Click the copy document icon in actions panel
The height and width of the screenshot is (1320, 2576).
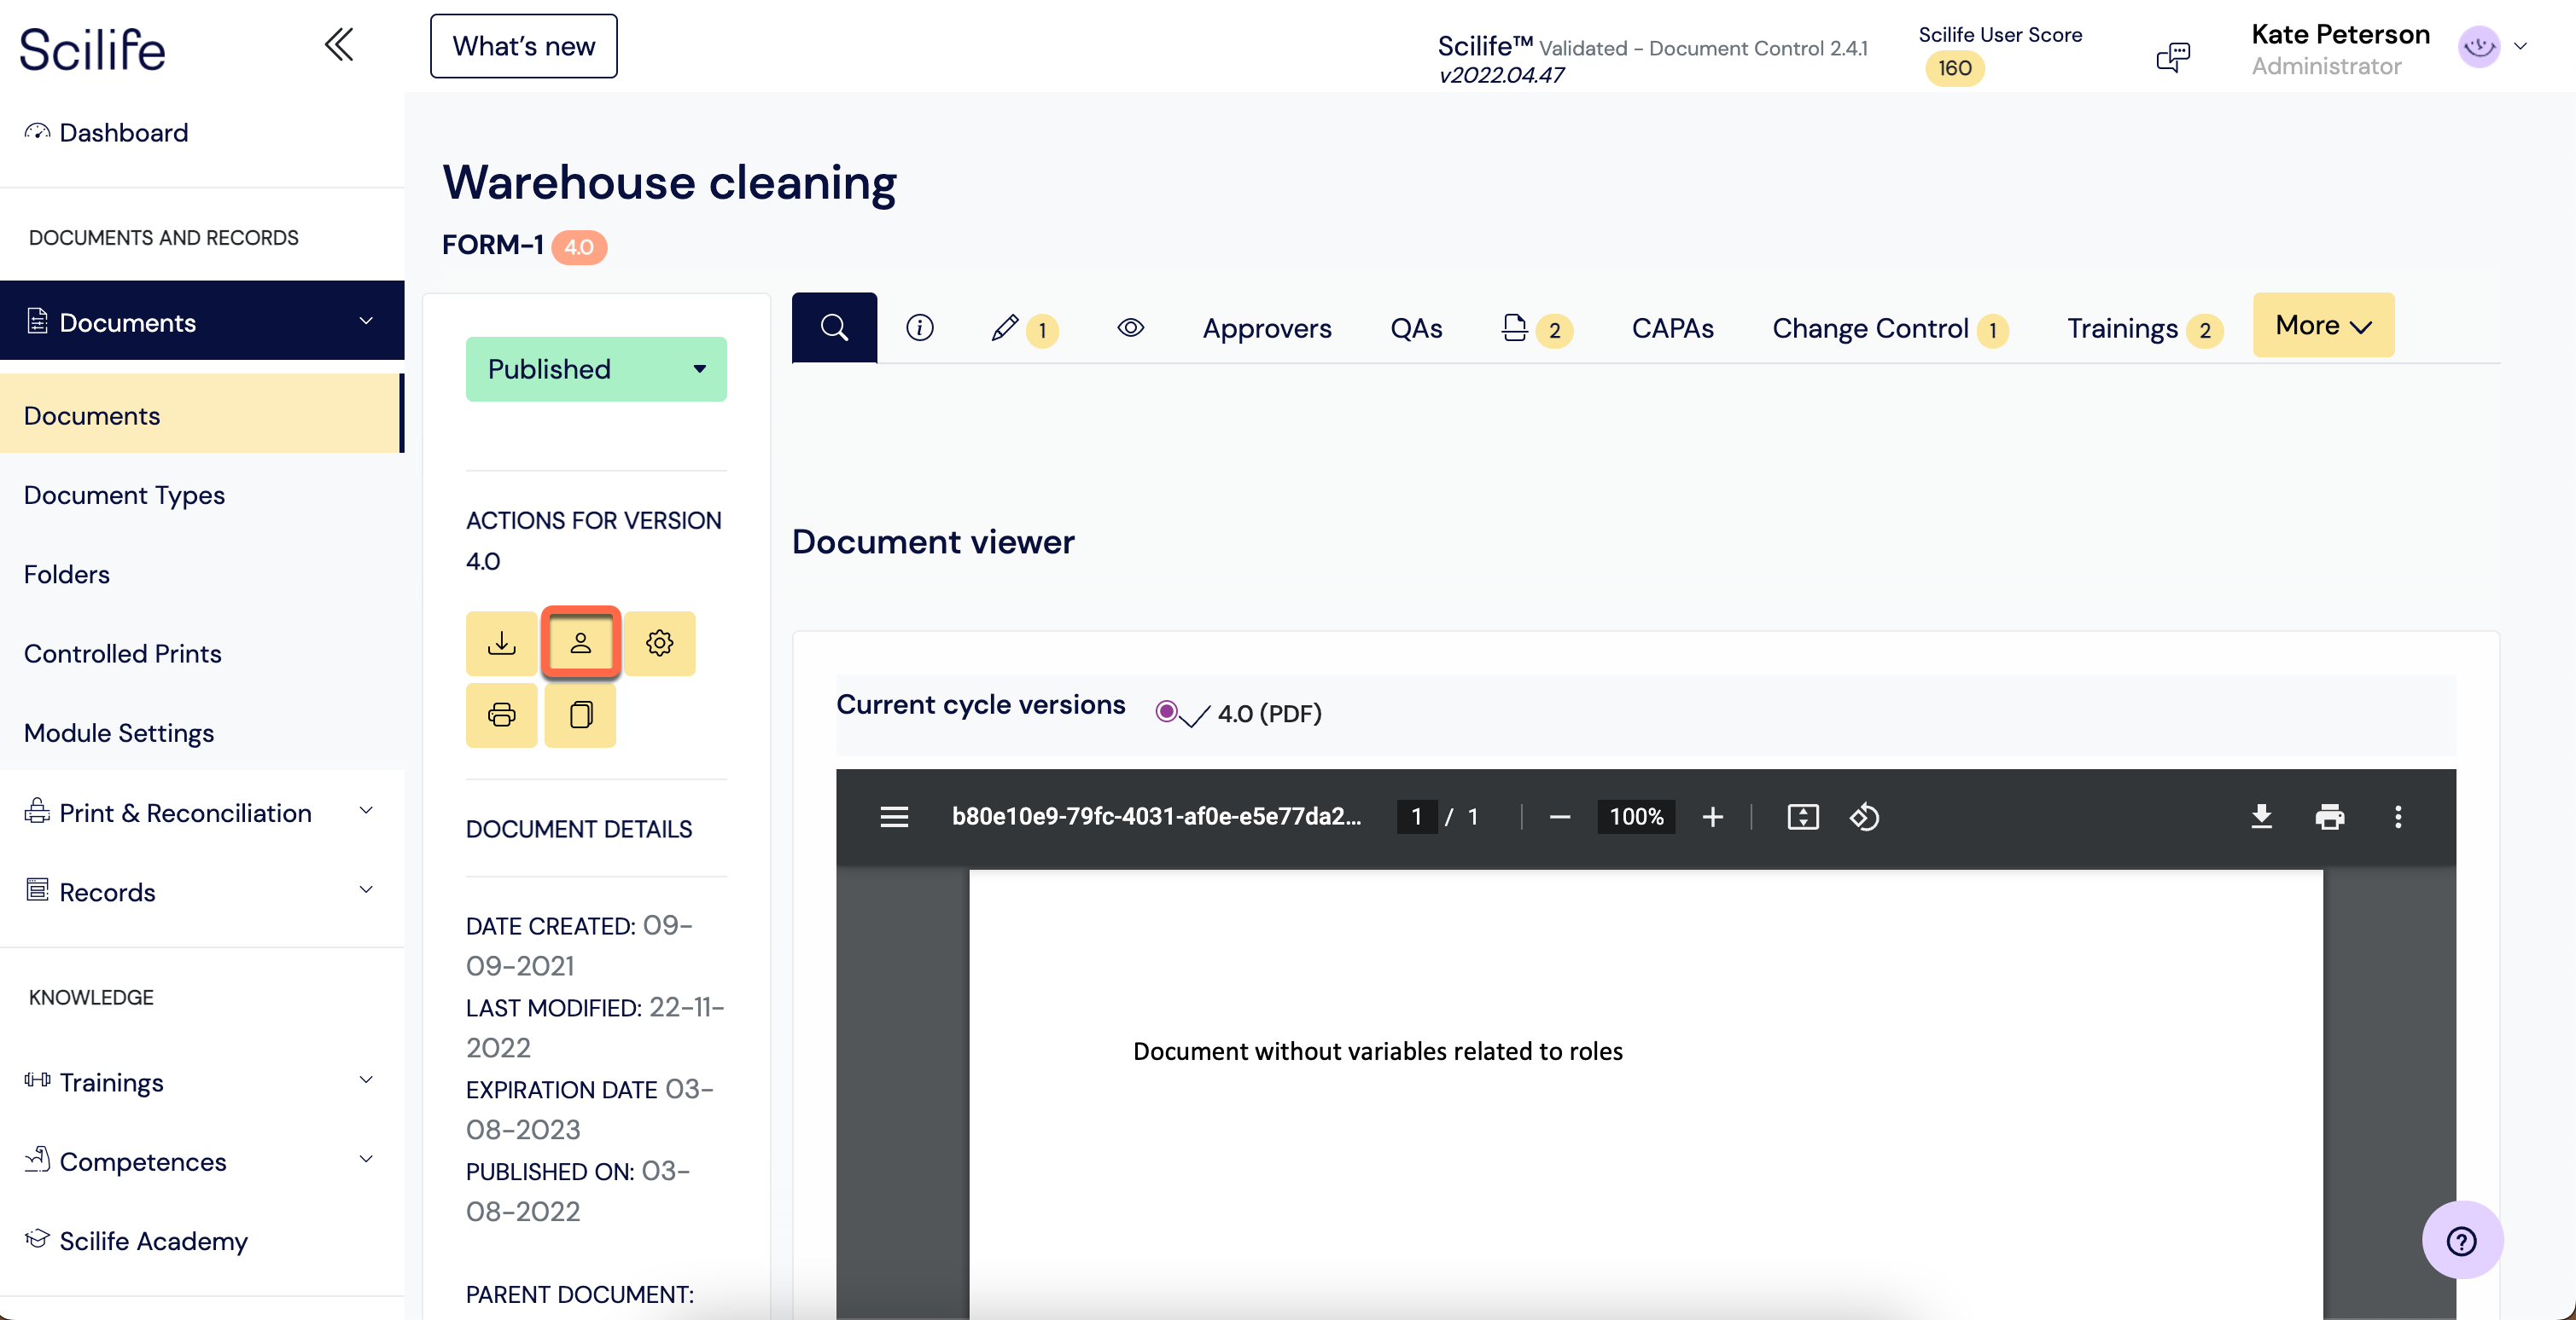[x=580, y=715]
